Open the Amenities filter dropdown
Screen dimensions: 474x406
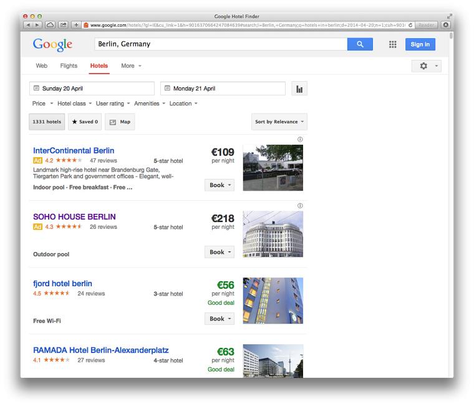[x=150, y=104]
